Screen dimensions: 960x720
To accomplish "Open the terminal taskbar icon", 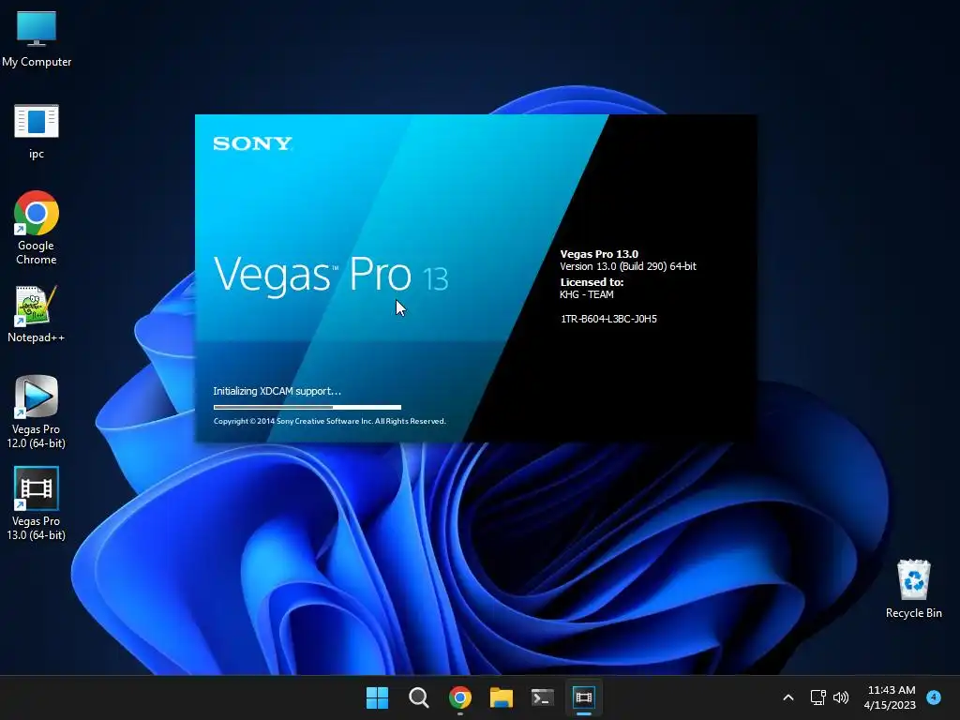I will 543,697.
